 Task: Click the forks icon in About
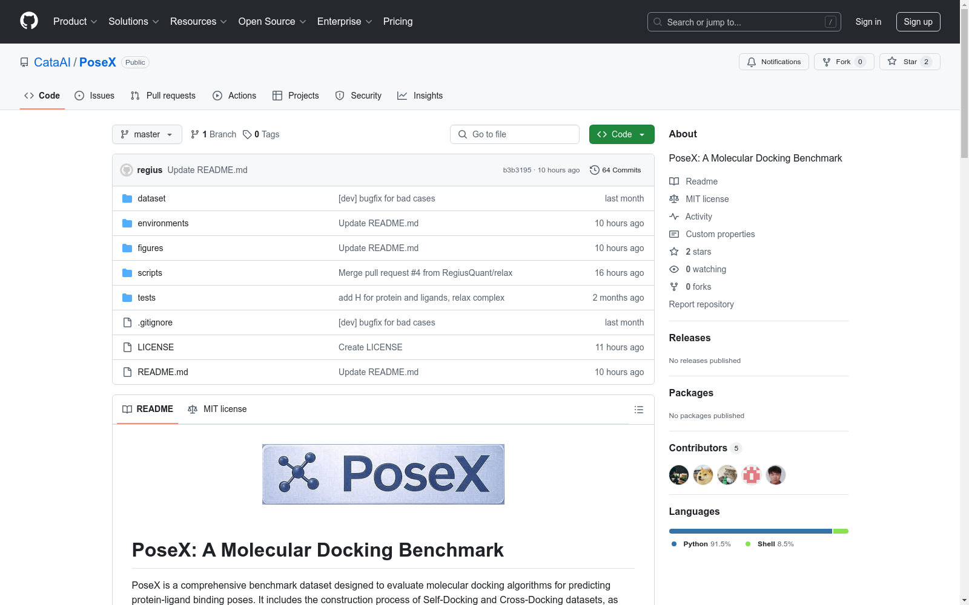point(674,287)
